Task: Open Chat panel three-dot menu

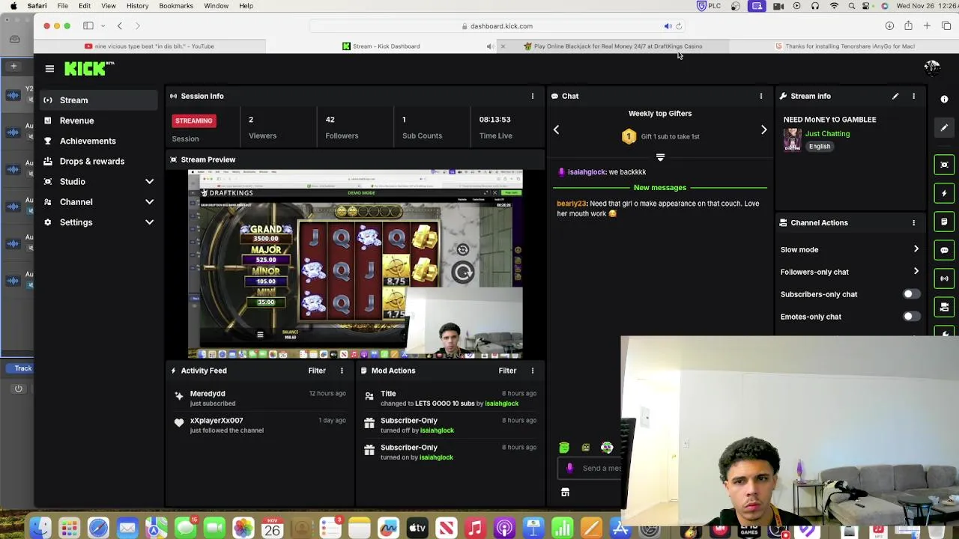Action: coord(761,96)
